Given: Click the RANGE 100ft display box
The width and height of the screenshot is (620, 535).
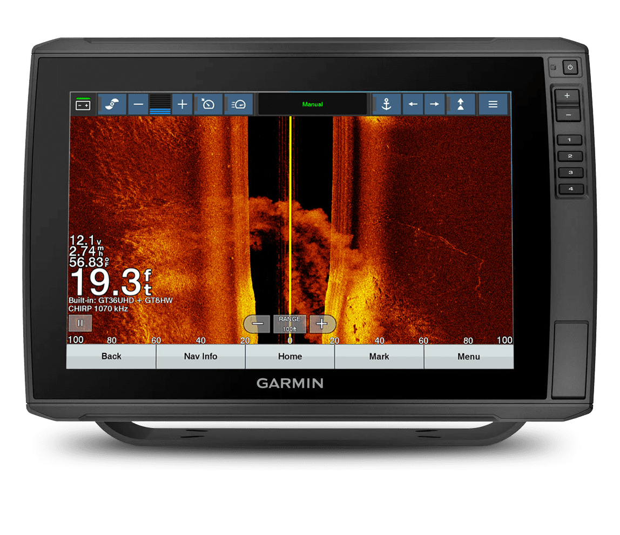Looking at the screenshot, I should pos(290,323).
